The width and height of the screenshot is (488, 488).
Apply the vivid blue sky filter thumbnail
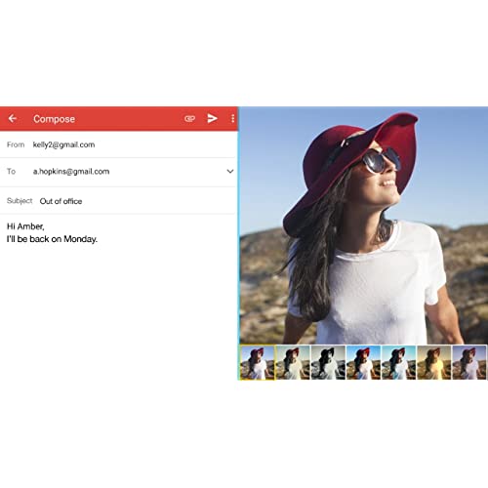click(363, 362)
